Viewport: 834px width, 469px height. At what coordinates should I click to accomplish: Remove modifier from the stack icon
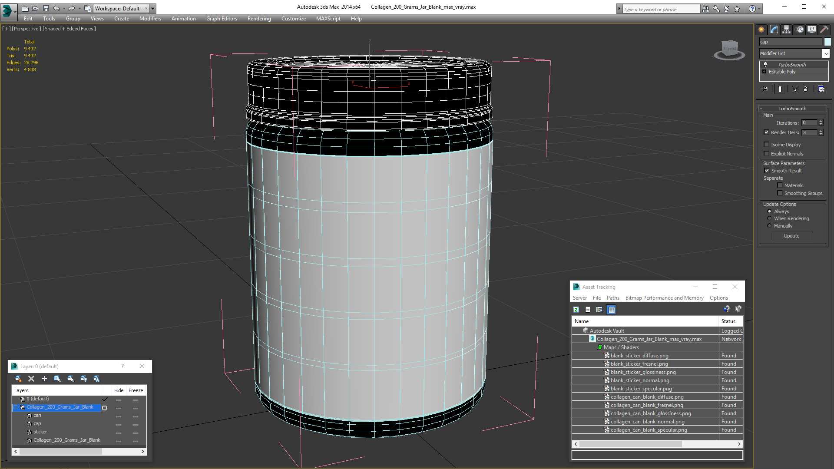click(x=806, y=89)
